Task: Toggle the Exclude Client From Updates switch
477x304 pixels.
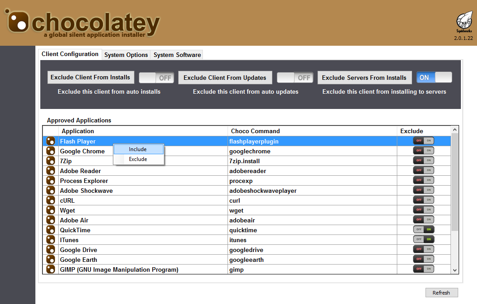Action: tap(295, 78)
